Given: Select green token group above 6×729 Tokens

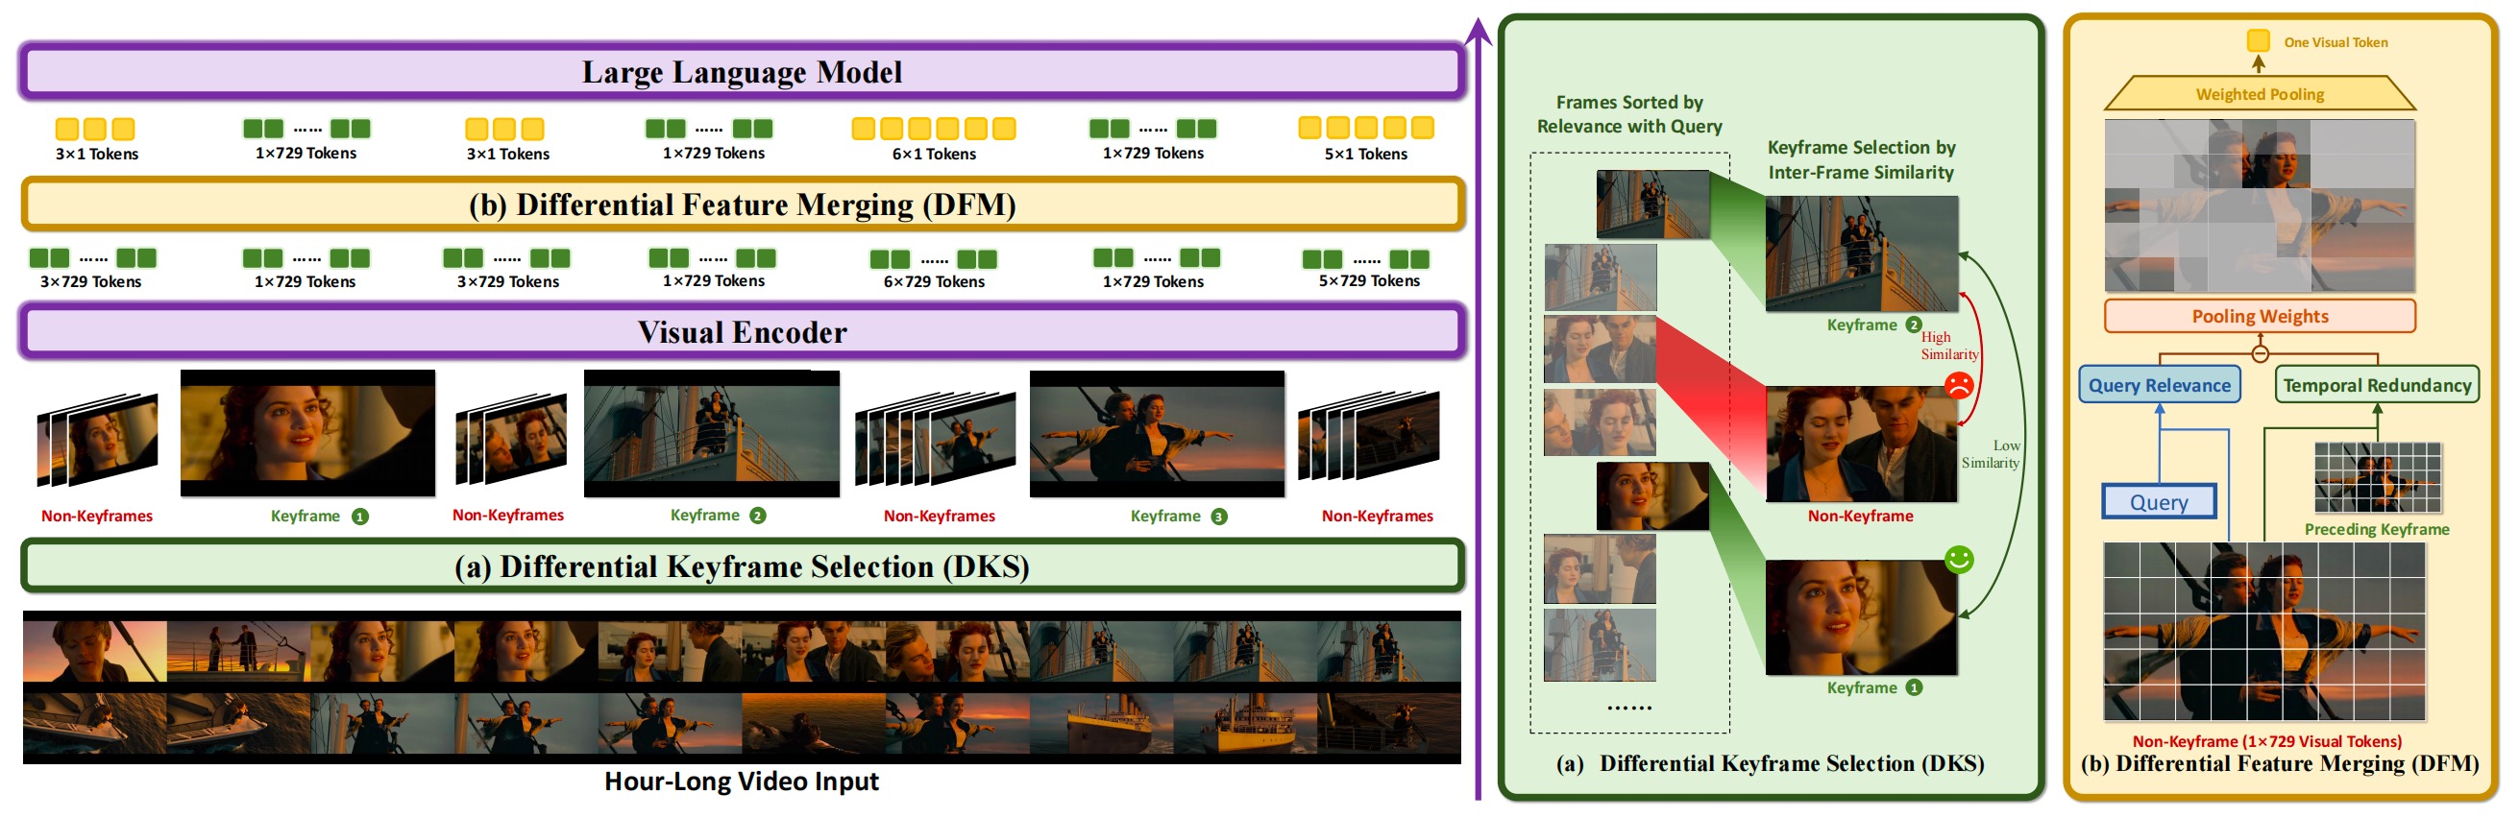Looking at the screenshot, I should coord(933,259).
